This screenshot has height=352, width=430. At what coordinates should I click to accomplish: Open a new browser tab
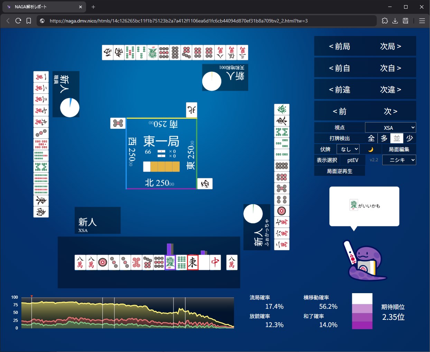(x=93, y=7)
